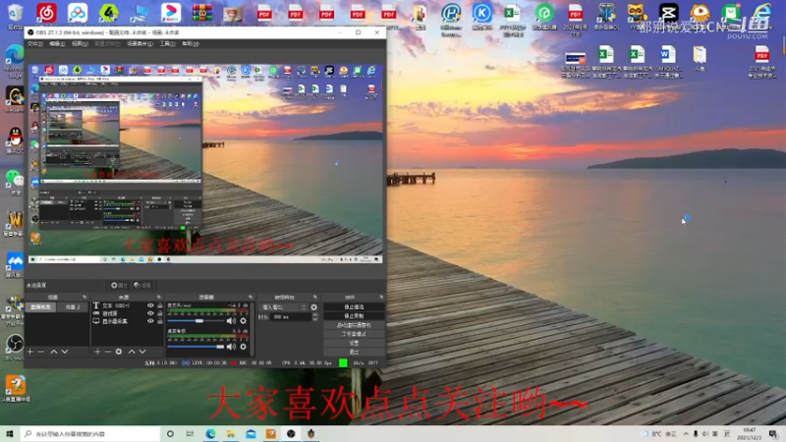Image resolution: width=786 pixels, height=442 pixels.
Task: Open NetEase Cloud Music desktop icon
Action: click(x=46, y=14)
